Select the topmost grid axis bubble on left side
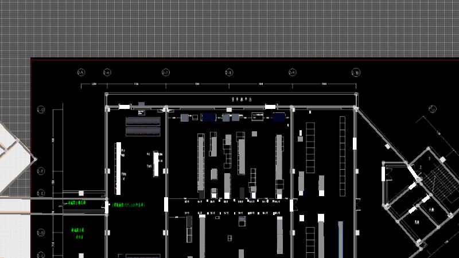459x258 pixels. [x=41, y=110]
